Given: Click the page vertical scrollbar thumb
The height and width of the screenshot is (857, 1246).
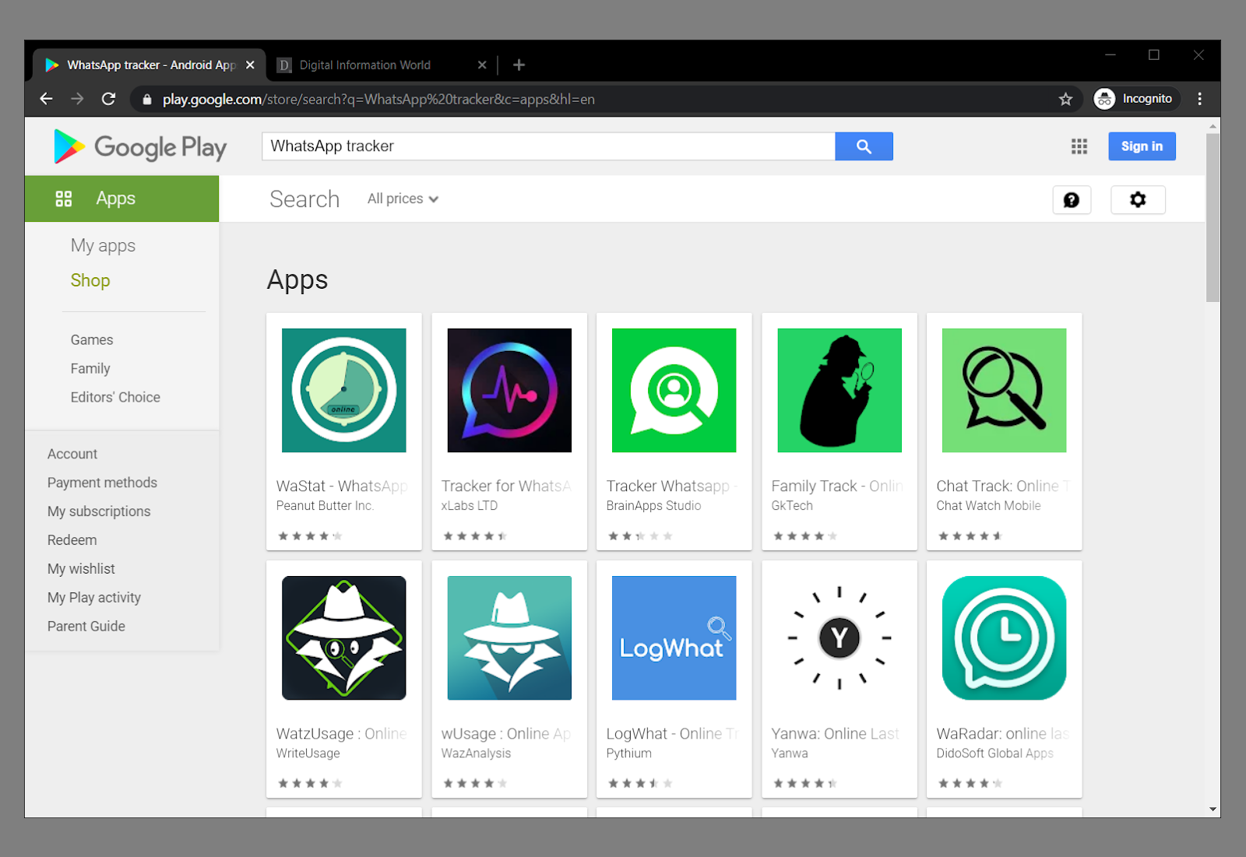Looking at the screenshot, I should 1213,217.
